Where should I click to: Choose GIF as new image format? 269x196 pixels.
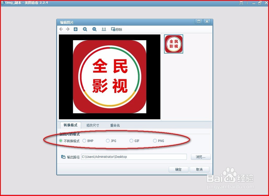[134, 141]
